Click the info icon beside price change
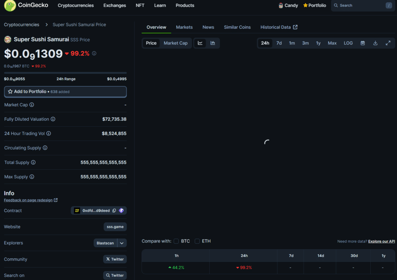The width and height of the screenshot is (397, 280). click(94, 53)
